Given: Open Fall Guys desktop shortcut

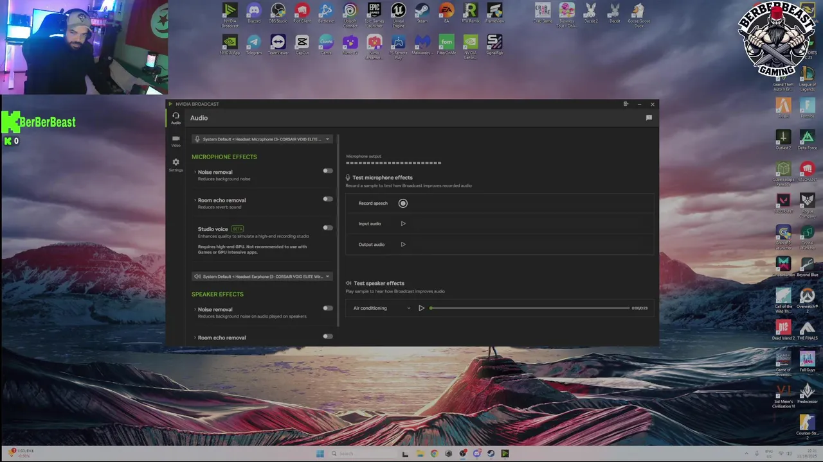Looking at the screenshot, I should tap(807, 361).
